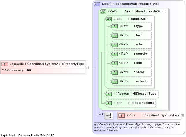Image resolution: width=186 pixels, height=137 pixels.
Task: Select the A icon for href attribute
Action: click(x=114, y=36)
